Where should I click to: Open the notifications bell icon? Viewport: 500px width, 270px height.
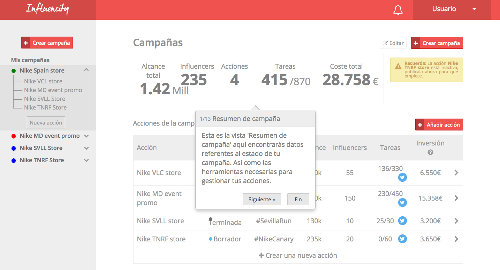[398, 10]
